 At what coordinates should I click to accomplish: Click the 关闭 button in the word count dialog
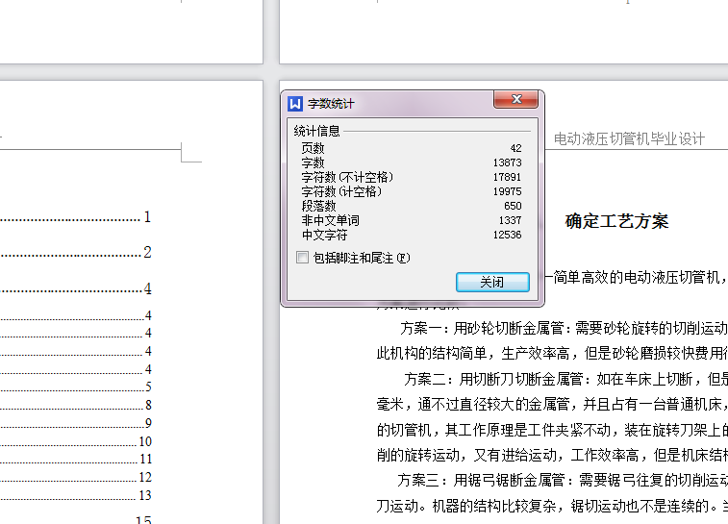click(492, 282)
